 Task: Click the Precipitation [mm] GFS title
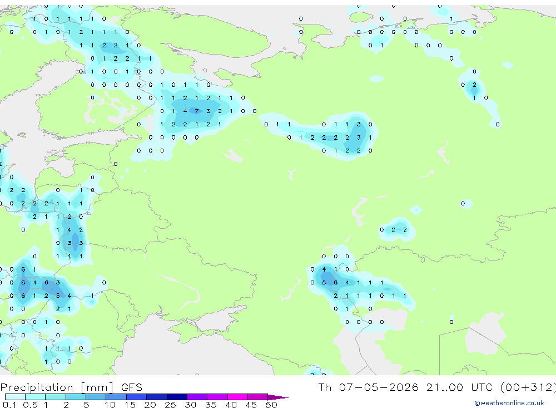coord(71,387)
